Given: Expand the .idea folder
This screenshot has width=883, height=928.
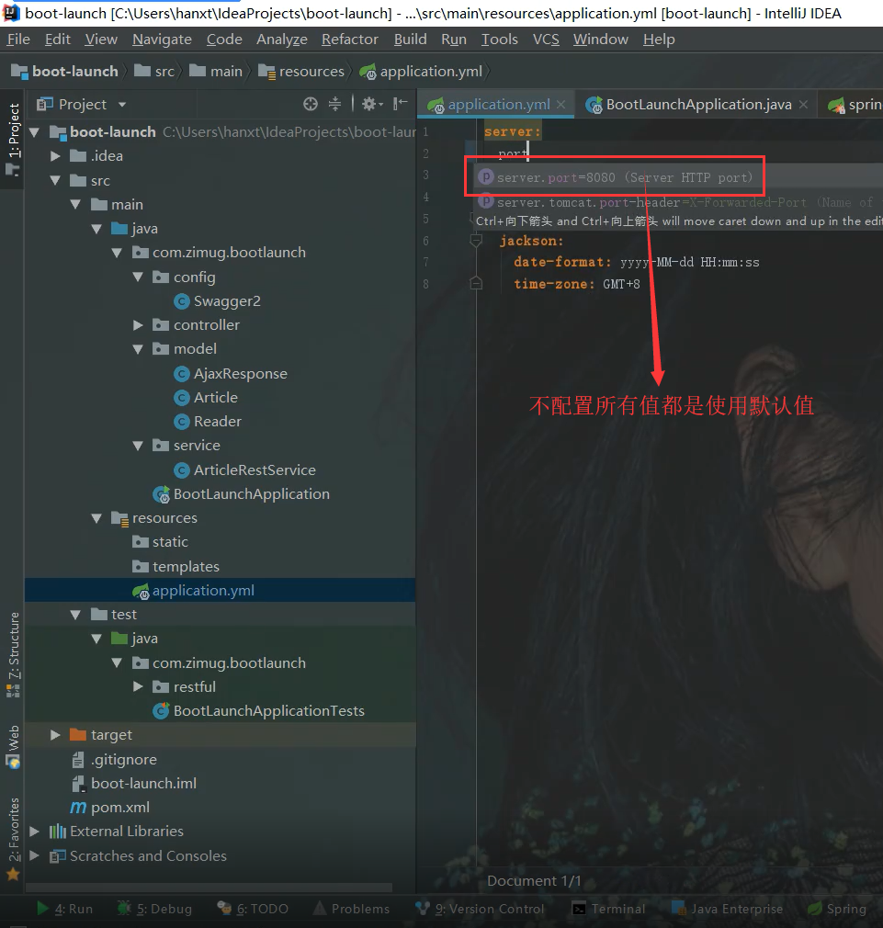Looking at the screenshot, I should tap(56, 156).
